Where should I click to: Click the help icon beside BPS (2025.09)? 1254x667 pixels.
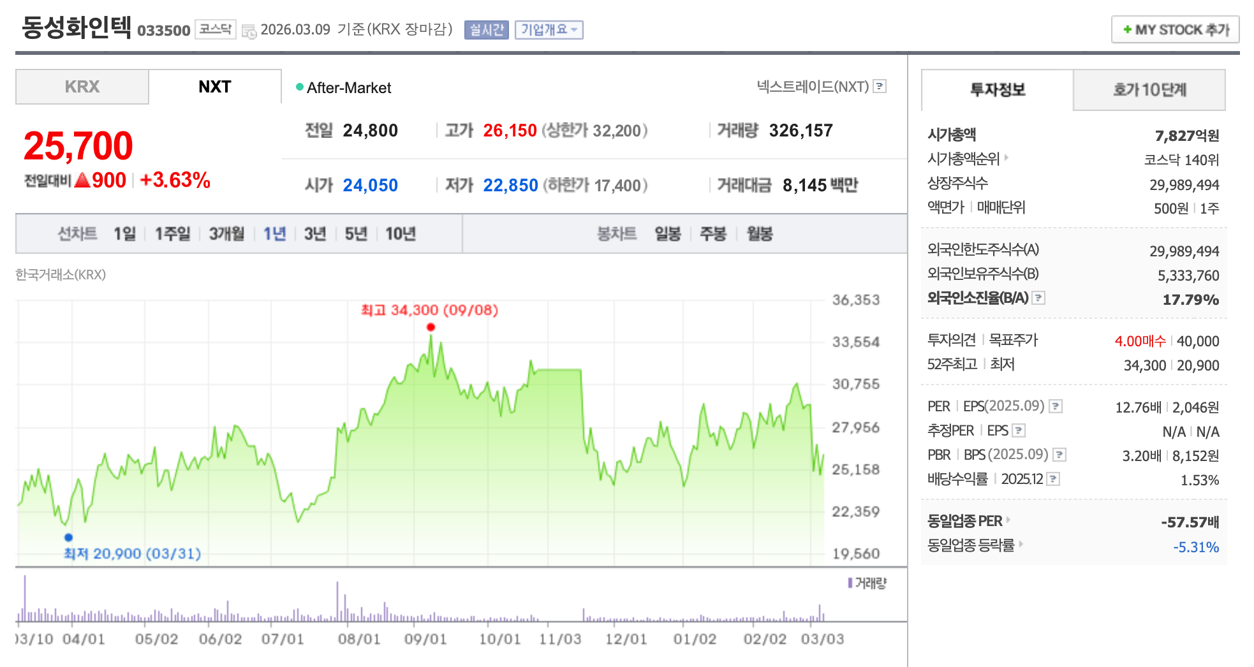(1059, 455)
